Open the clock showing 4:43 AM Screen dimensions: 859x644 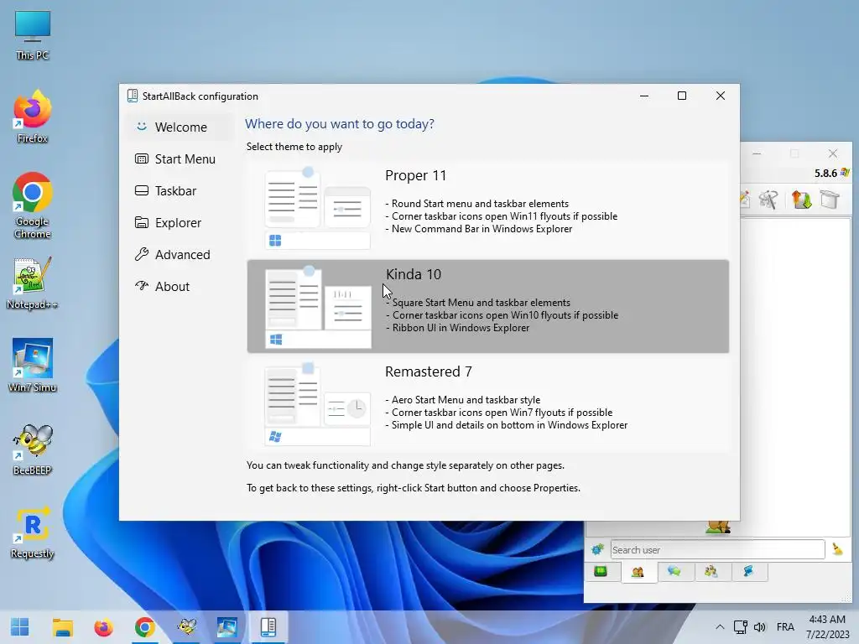point(827,627)
